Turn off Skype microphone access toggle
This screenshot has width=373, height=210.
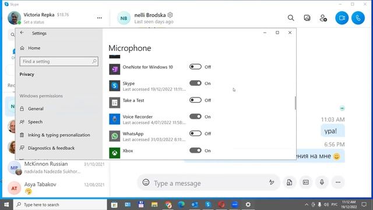click(195, 83)
